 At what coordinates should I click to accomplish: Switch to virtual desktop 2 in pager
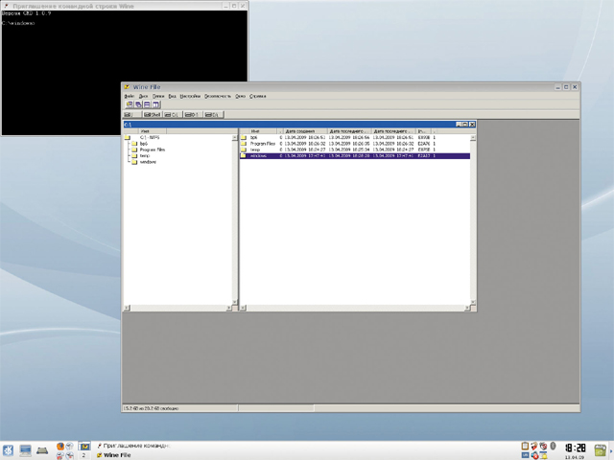tap(83, 455)
